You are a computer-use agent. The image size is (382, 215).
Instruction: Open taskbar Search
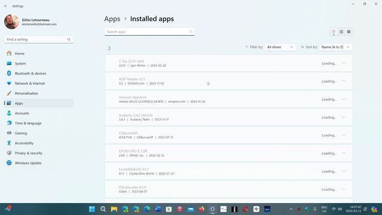click(x=103, y=209)
